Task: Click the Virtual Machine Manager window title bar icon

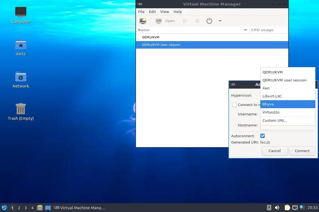Action: tap(140, 4)
